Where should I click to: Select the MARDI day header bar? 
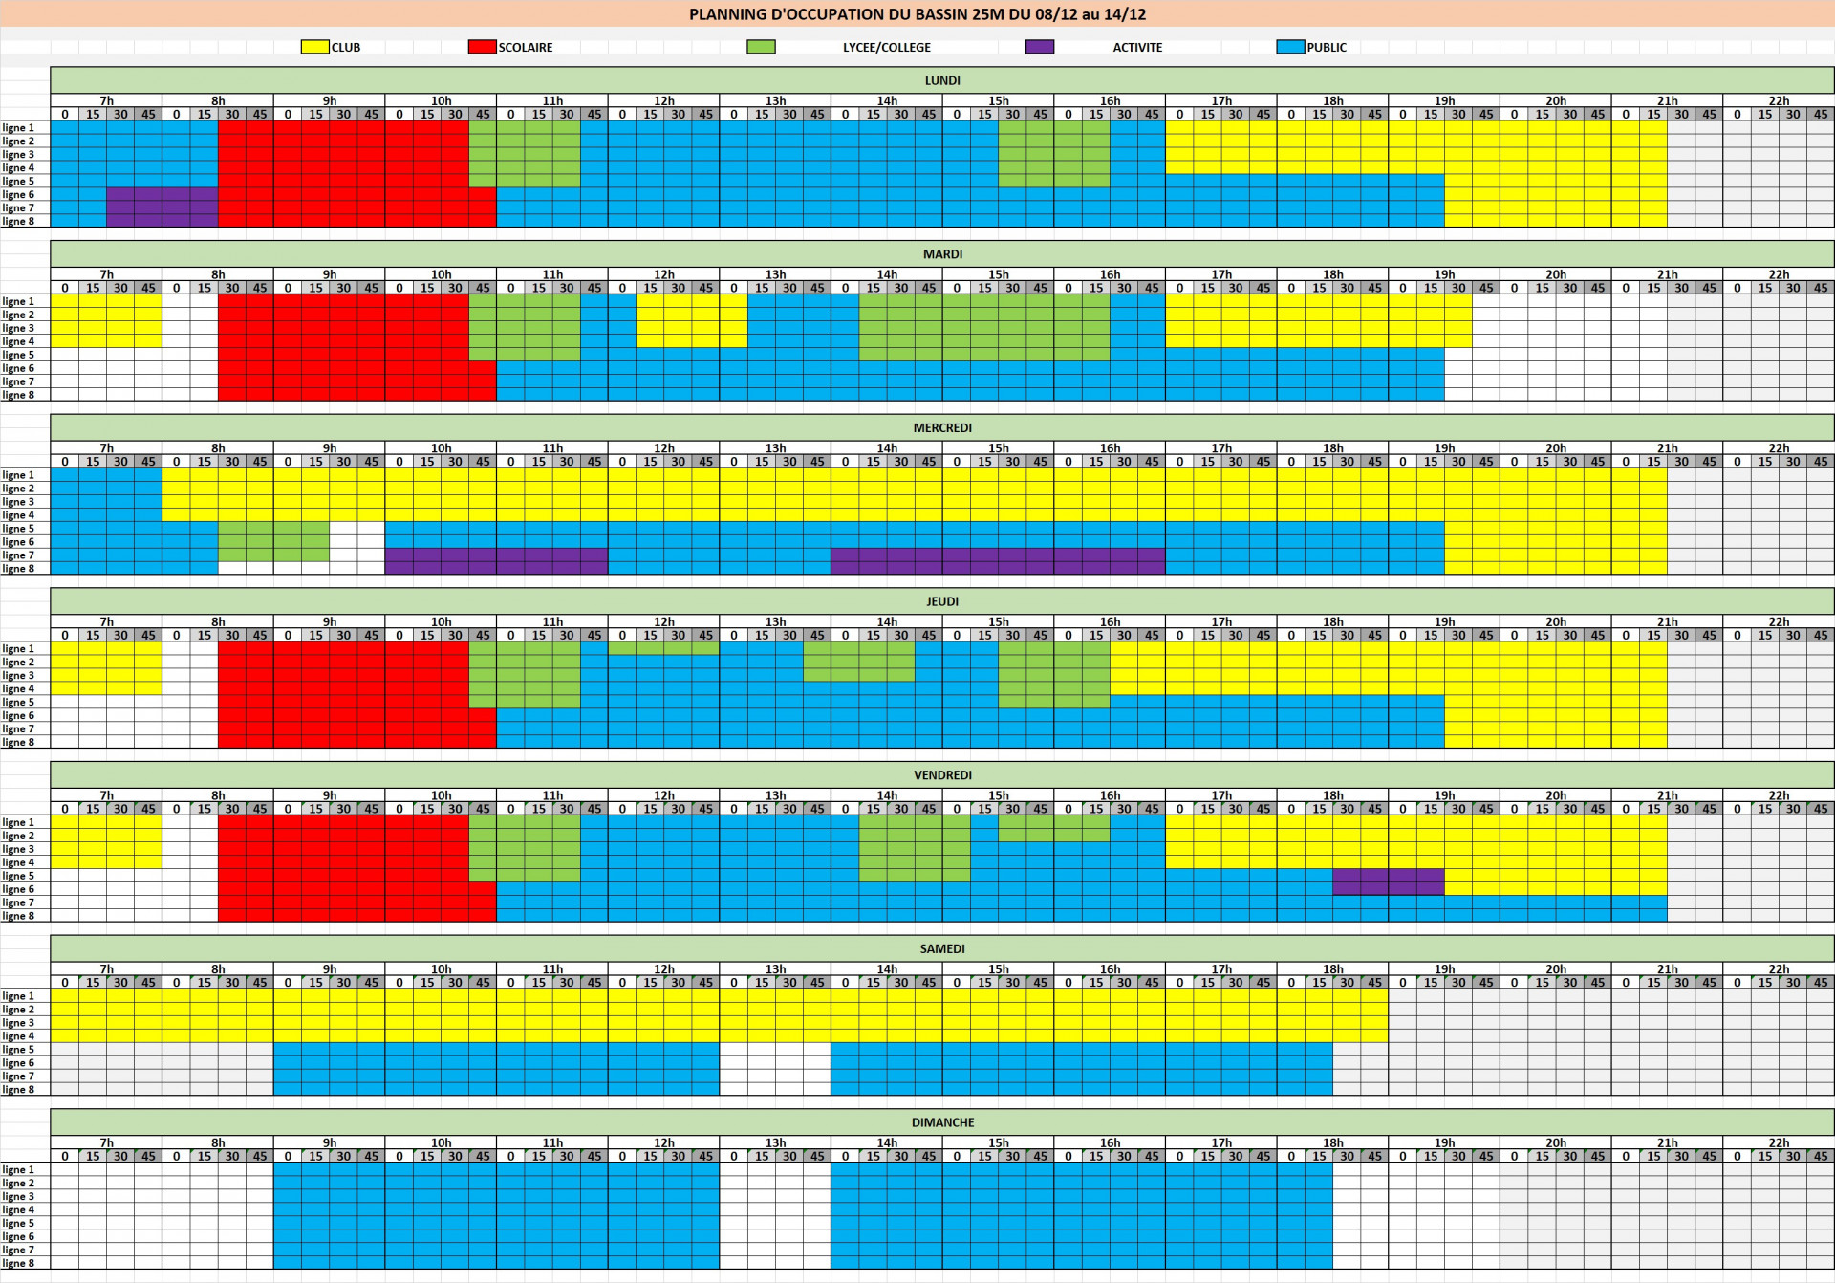pyautogui.click(x=941, y=254)
